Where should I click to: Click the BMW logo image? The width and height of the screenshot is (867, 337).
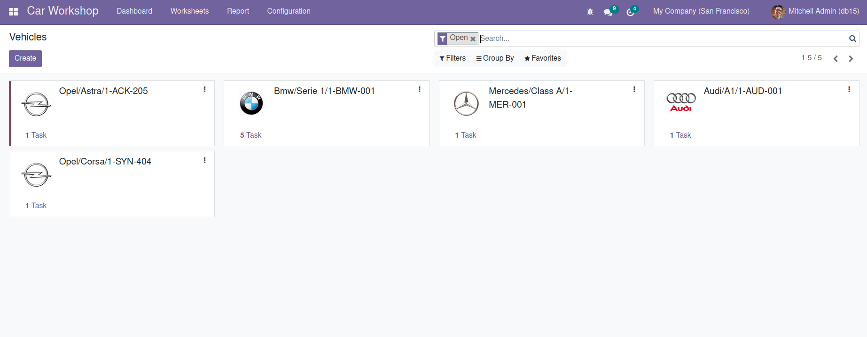tap(251, 103)
